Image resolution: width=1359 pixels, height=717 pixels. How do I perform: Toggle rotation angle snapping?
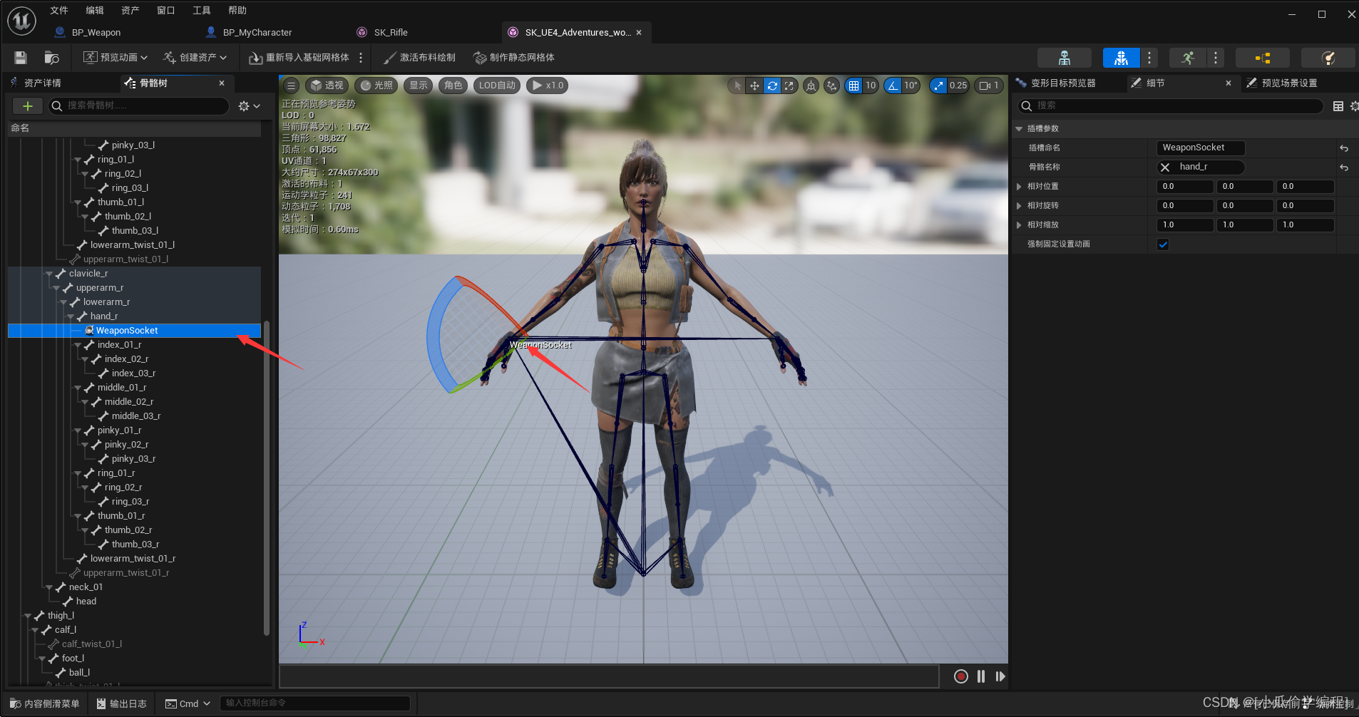point(893,86)
